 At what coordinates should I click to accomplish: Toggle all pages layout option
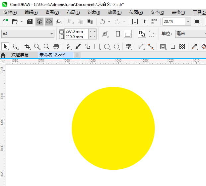tap(142, 34)
